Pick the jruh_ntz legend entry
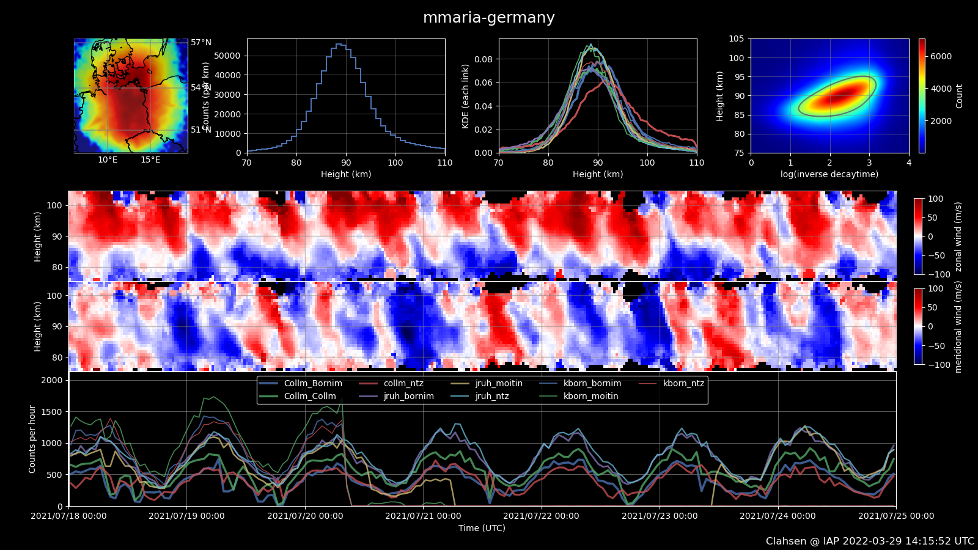The image size is (978, 550). [480, 396]
